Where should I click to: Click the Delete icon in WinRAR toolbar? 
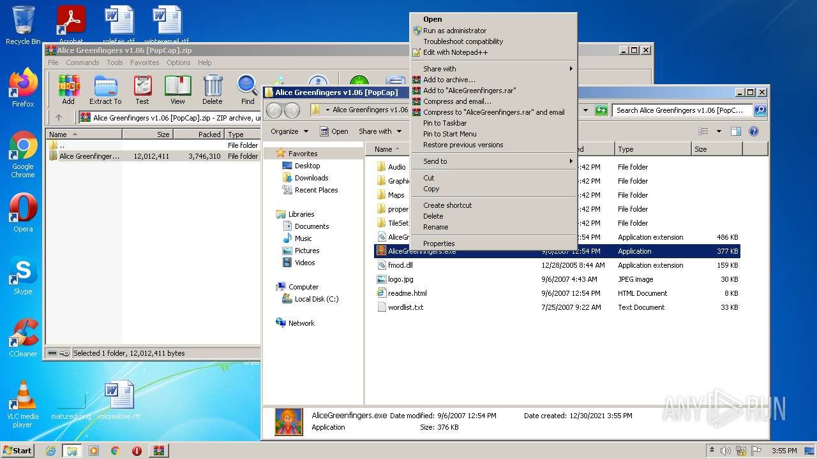[x=213, y=90]
